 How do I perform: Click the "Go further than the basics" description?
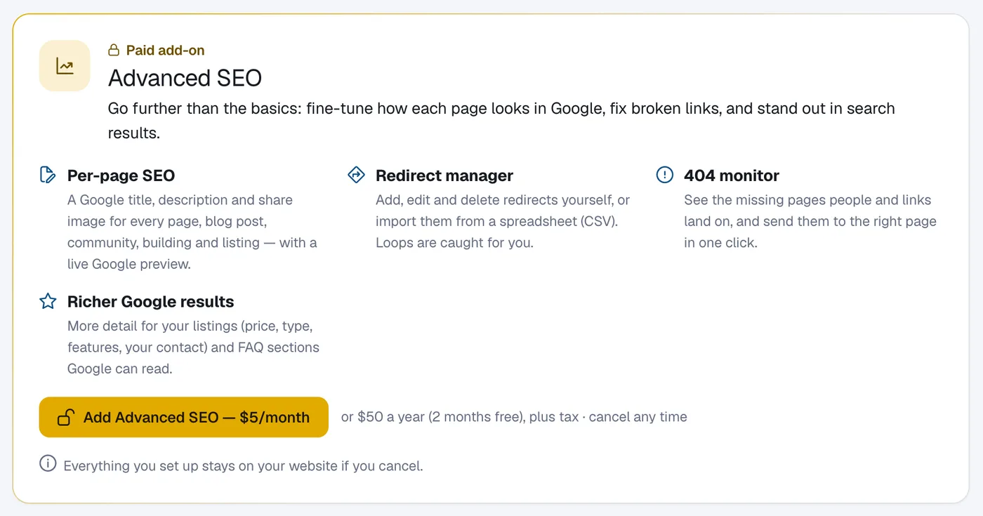501,121
